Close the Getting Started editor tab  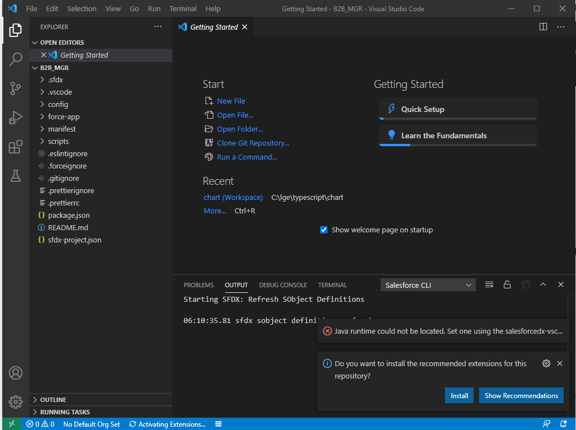(x=245, y=27)
